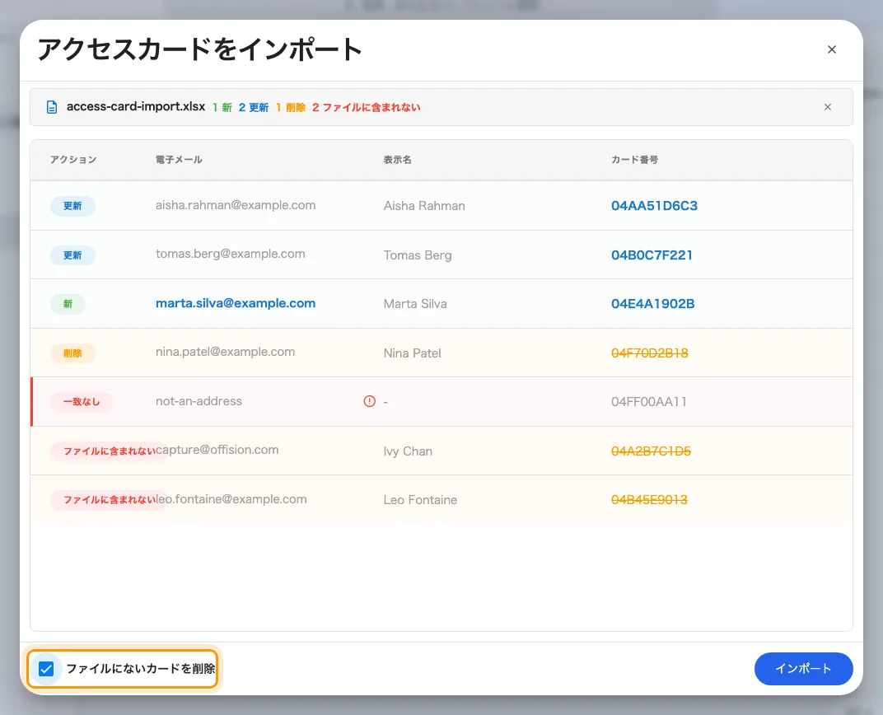This screenshot has height=715, width=883.
Task: Click ファイルに含まれない badge in Ivy Chan row
Action: (110, 451)
